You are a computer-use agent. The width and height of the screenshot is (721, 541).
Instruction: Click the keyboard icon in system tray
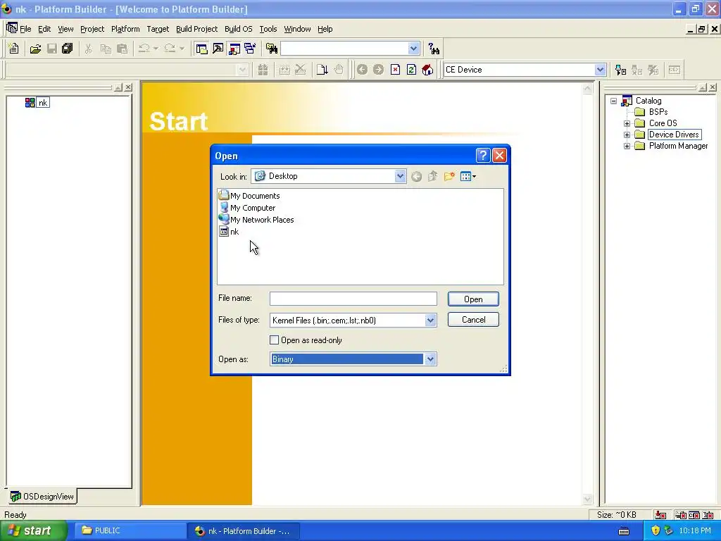(624, 531)
